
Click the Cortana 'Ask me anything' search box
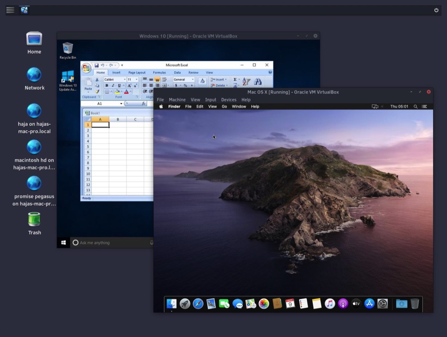pyautogui.click(x=112, y=243)
